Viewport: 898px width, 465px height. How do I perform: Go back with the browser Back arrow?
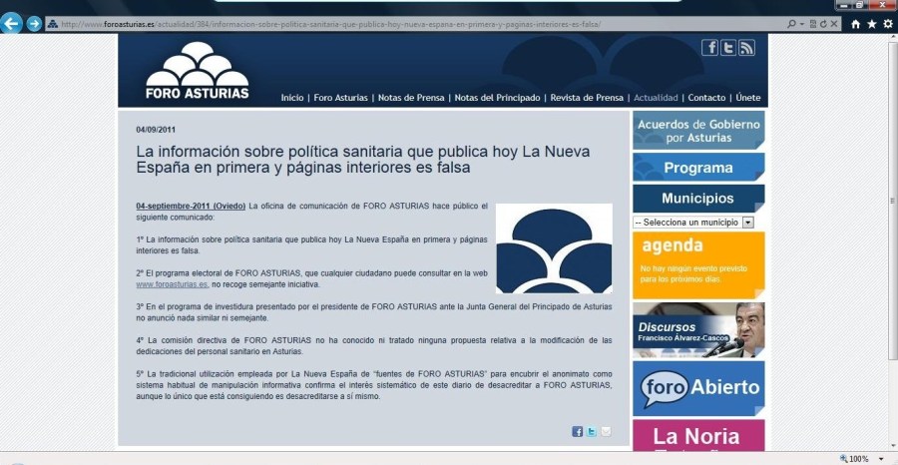pos(11,24)
